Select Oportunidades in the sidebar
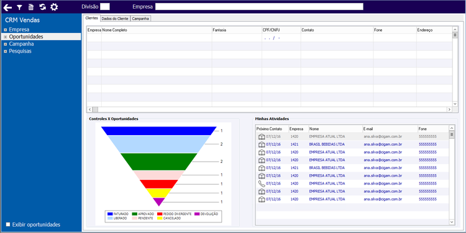This screenshot has width=466, height=233. coord(26,37)
